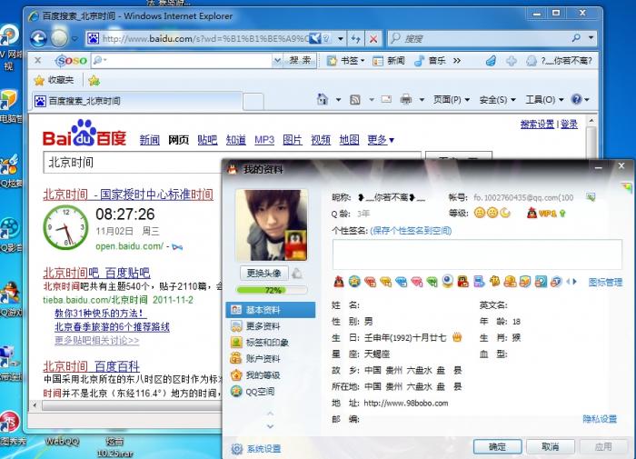Click 取消 button in profile window

[x=551, y=447]
